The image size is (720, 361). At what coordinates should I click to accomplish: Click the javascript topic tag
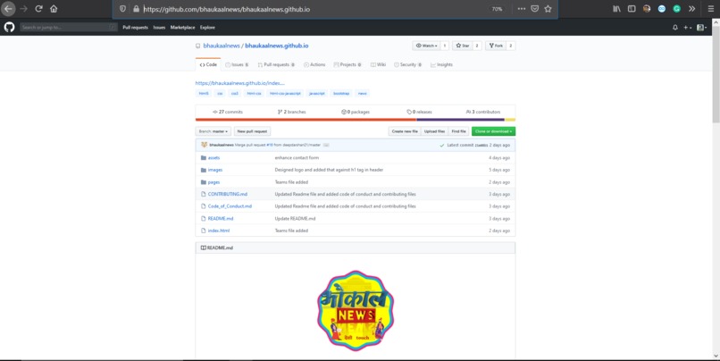pos(317,93)
